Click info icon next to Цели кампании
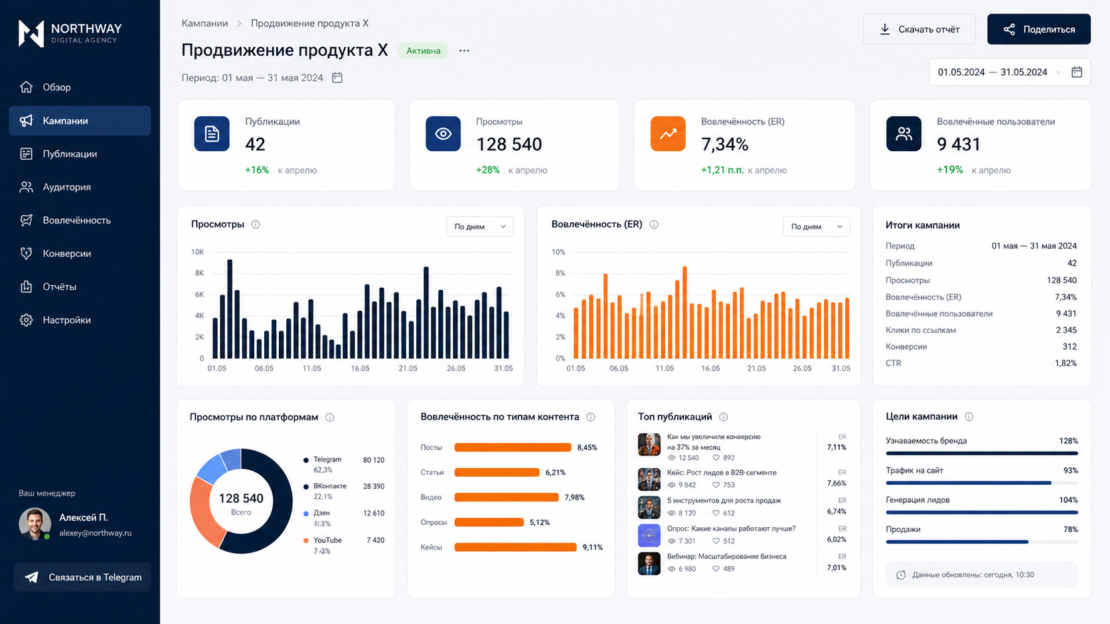 [969, 416]
